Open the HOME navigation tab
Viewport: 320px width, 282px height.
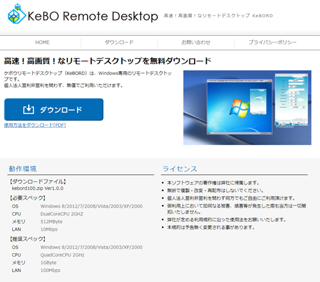point(42,42)
